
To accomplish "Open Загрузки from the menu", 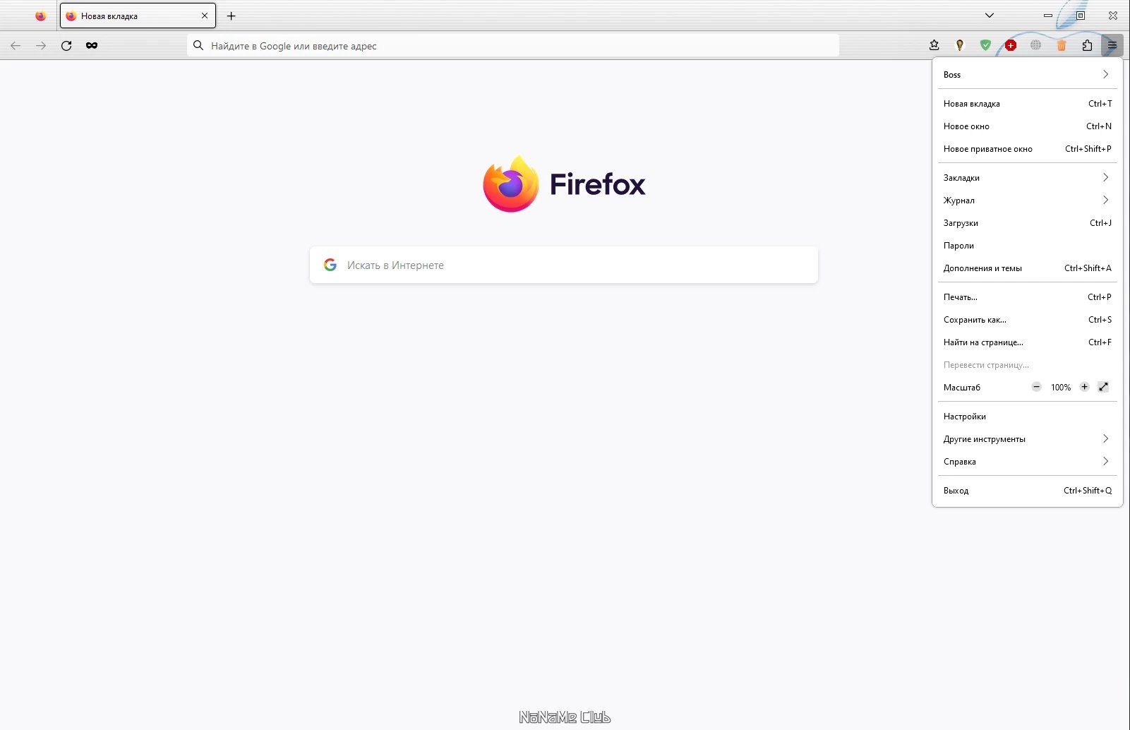I will [1028, 223].
